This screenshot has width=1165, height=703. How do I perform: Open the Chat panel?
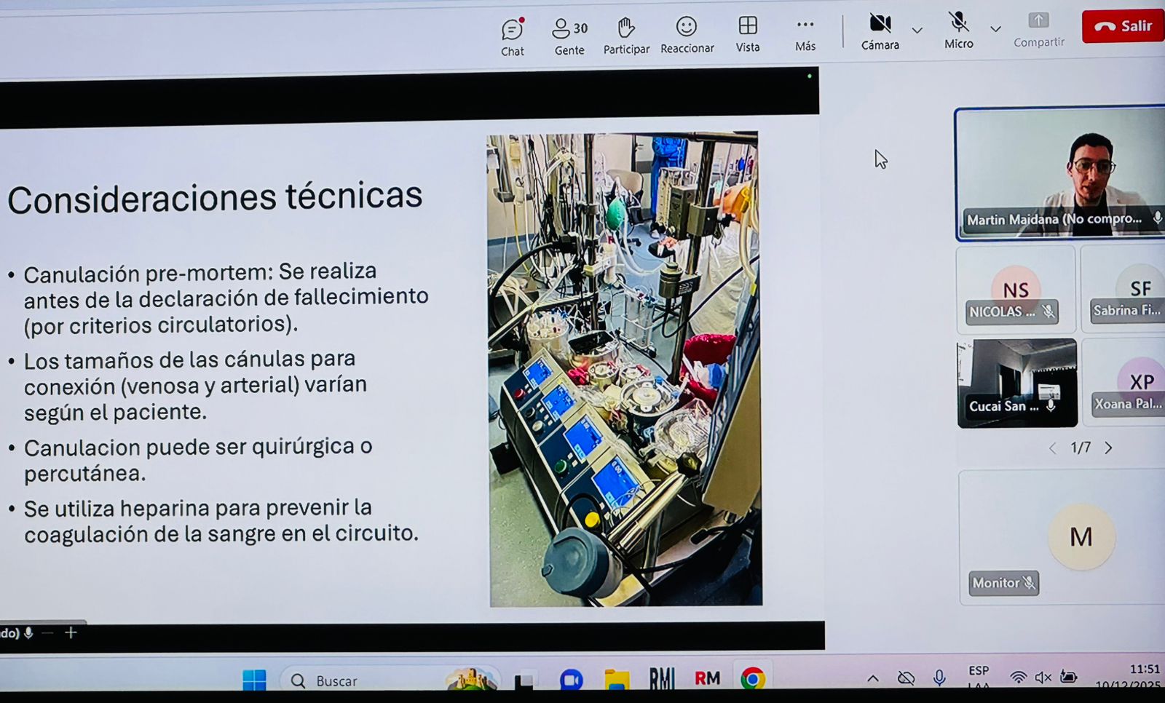(x=512, y=36)
